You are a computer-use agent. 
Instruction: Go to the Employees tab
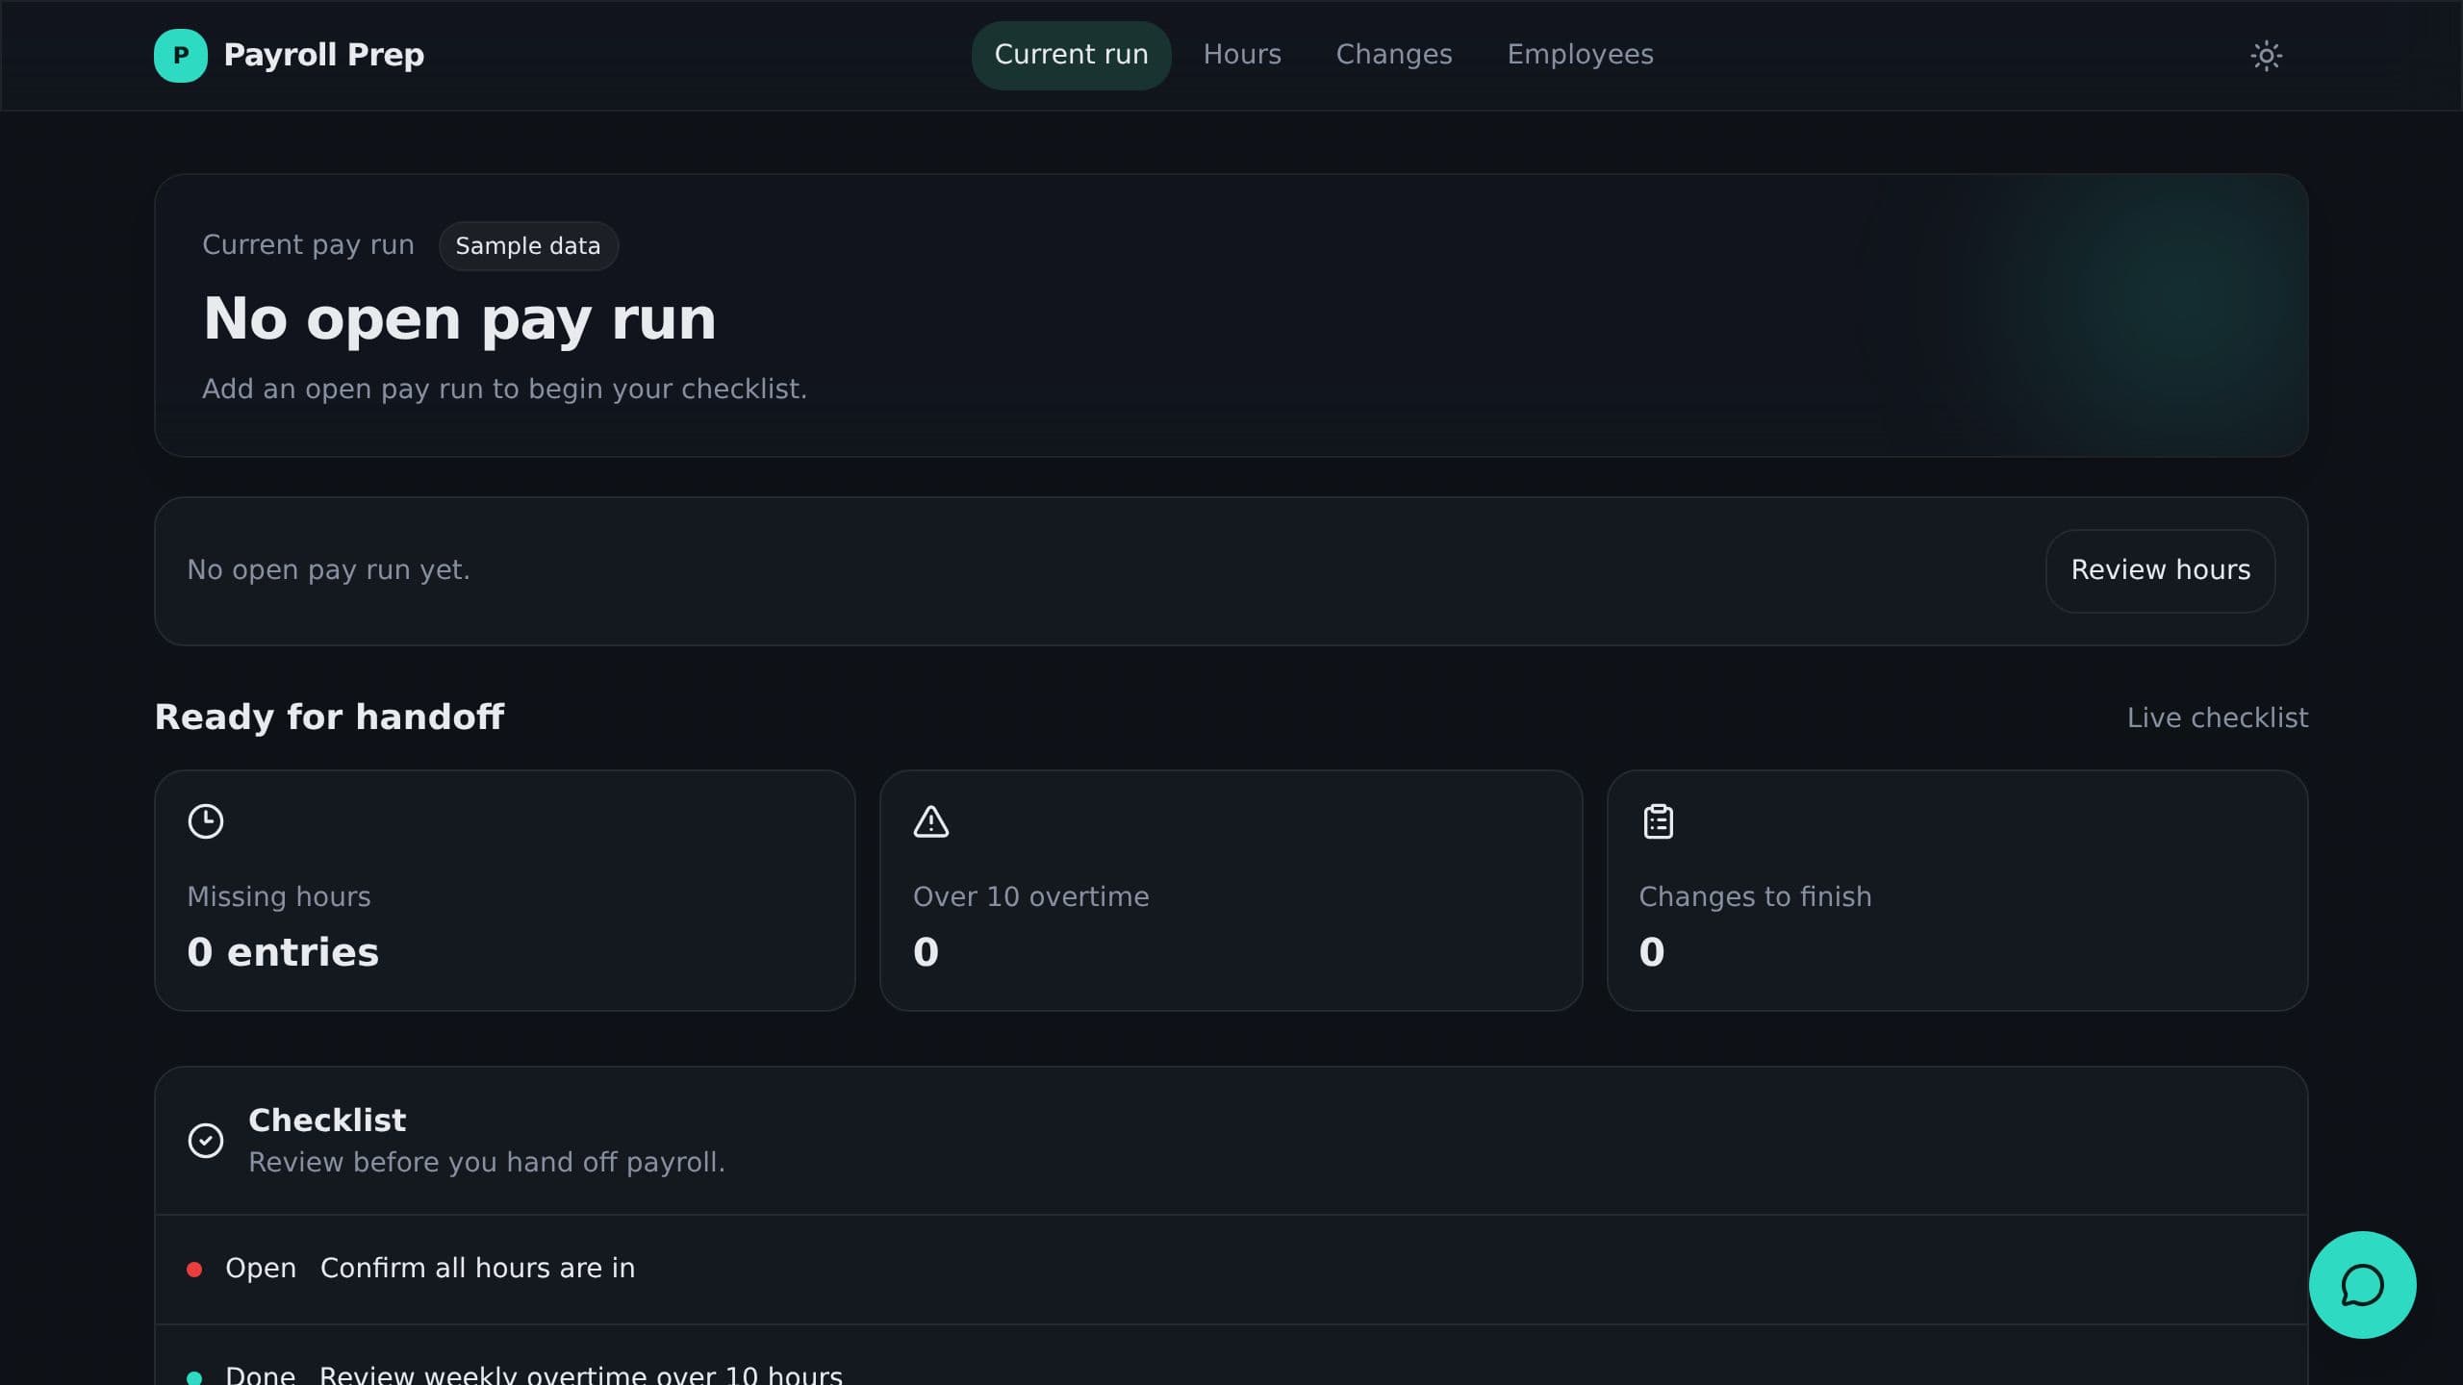pos(1580,55)
